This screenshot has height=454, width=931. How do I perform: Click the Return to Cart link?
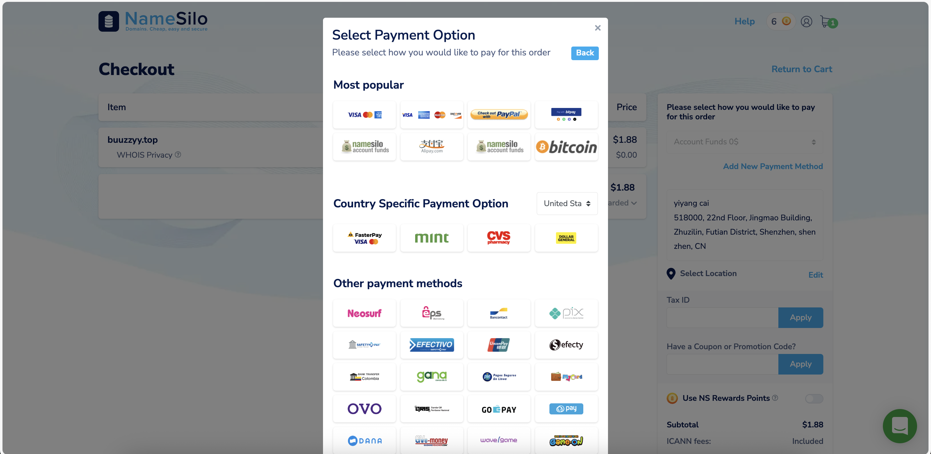[801, 69]
